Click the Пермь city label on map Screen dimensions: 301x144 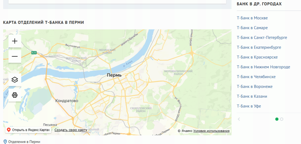point(114,75)
